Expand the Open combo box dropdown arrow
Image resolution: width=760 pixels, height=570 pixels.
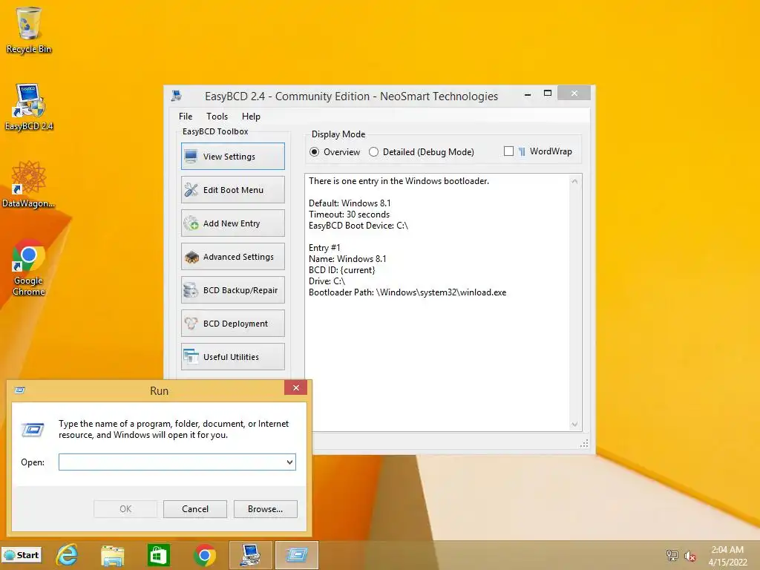pyautogui.click(x=289, y=462)
